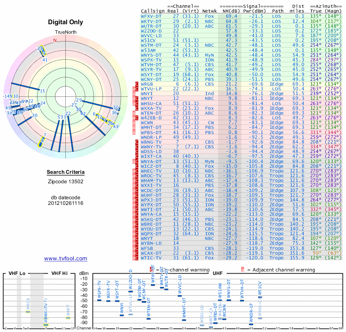Image resolution: width=346 pixels, height=332 pixels.
Task: Click the WFSB callsign
Action: (147, 249)
